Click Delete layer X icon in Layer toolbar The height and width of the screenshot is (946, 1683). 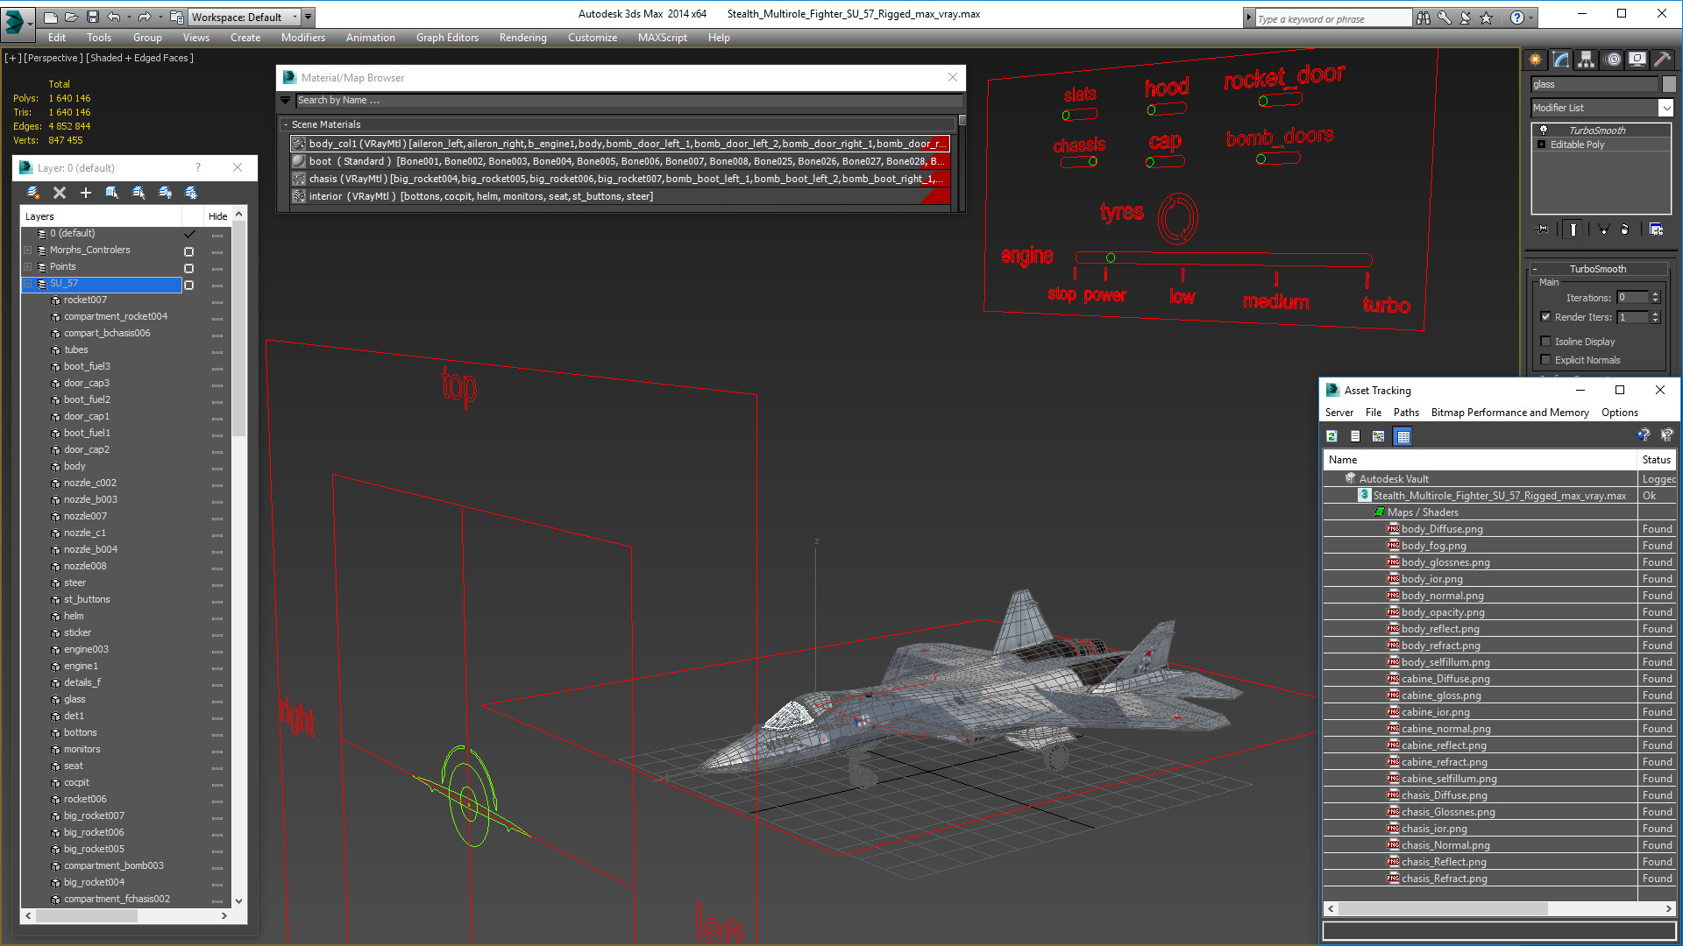(60, 193)
